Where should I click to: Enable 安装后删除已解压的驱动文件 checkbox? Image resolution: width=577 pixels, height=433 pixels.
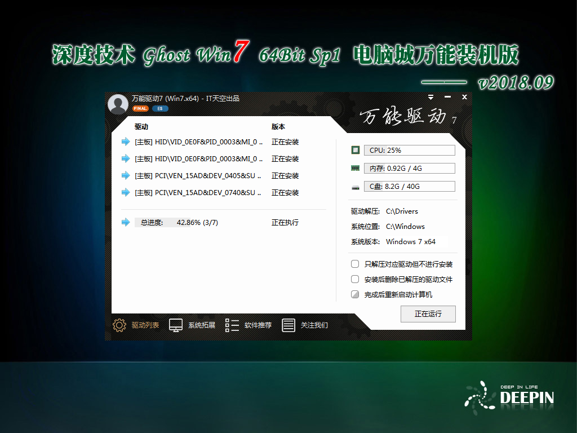[x=355, y=279]
